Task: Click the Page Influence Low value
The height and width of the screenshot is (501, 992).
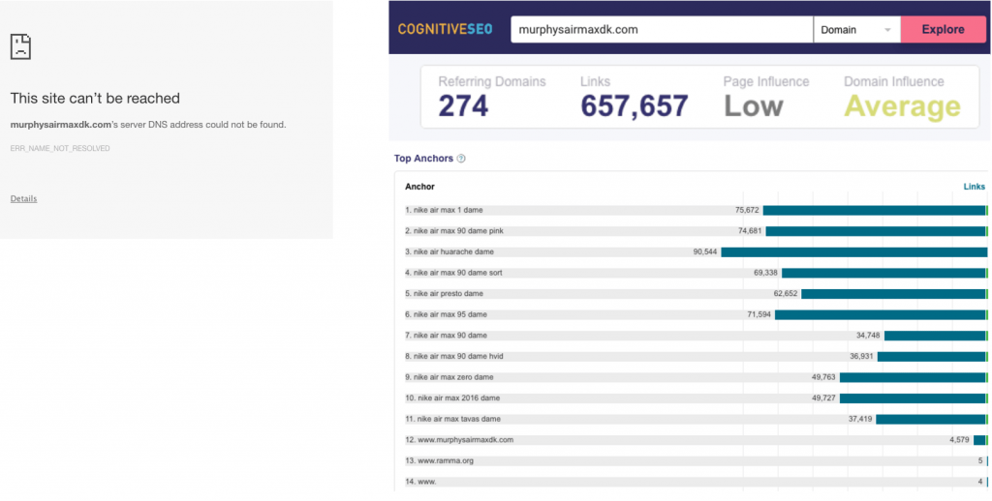Action: click(754, 106)
